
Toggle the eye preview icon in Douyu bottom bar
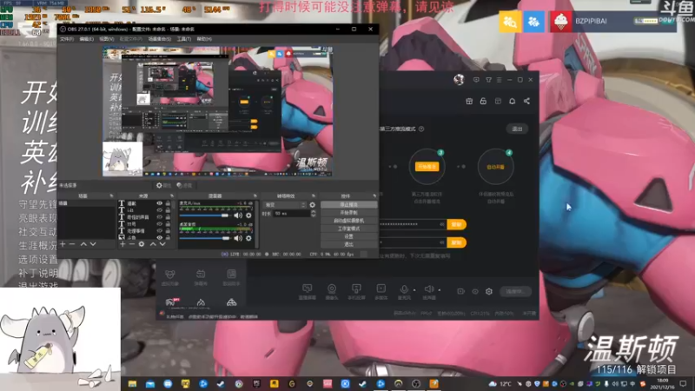click(475, 291)
